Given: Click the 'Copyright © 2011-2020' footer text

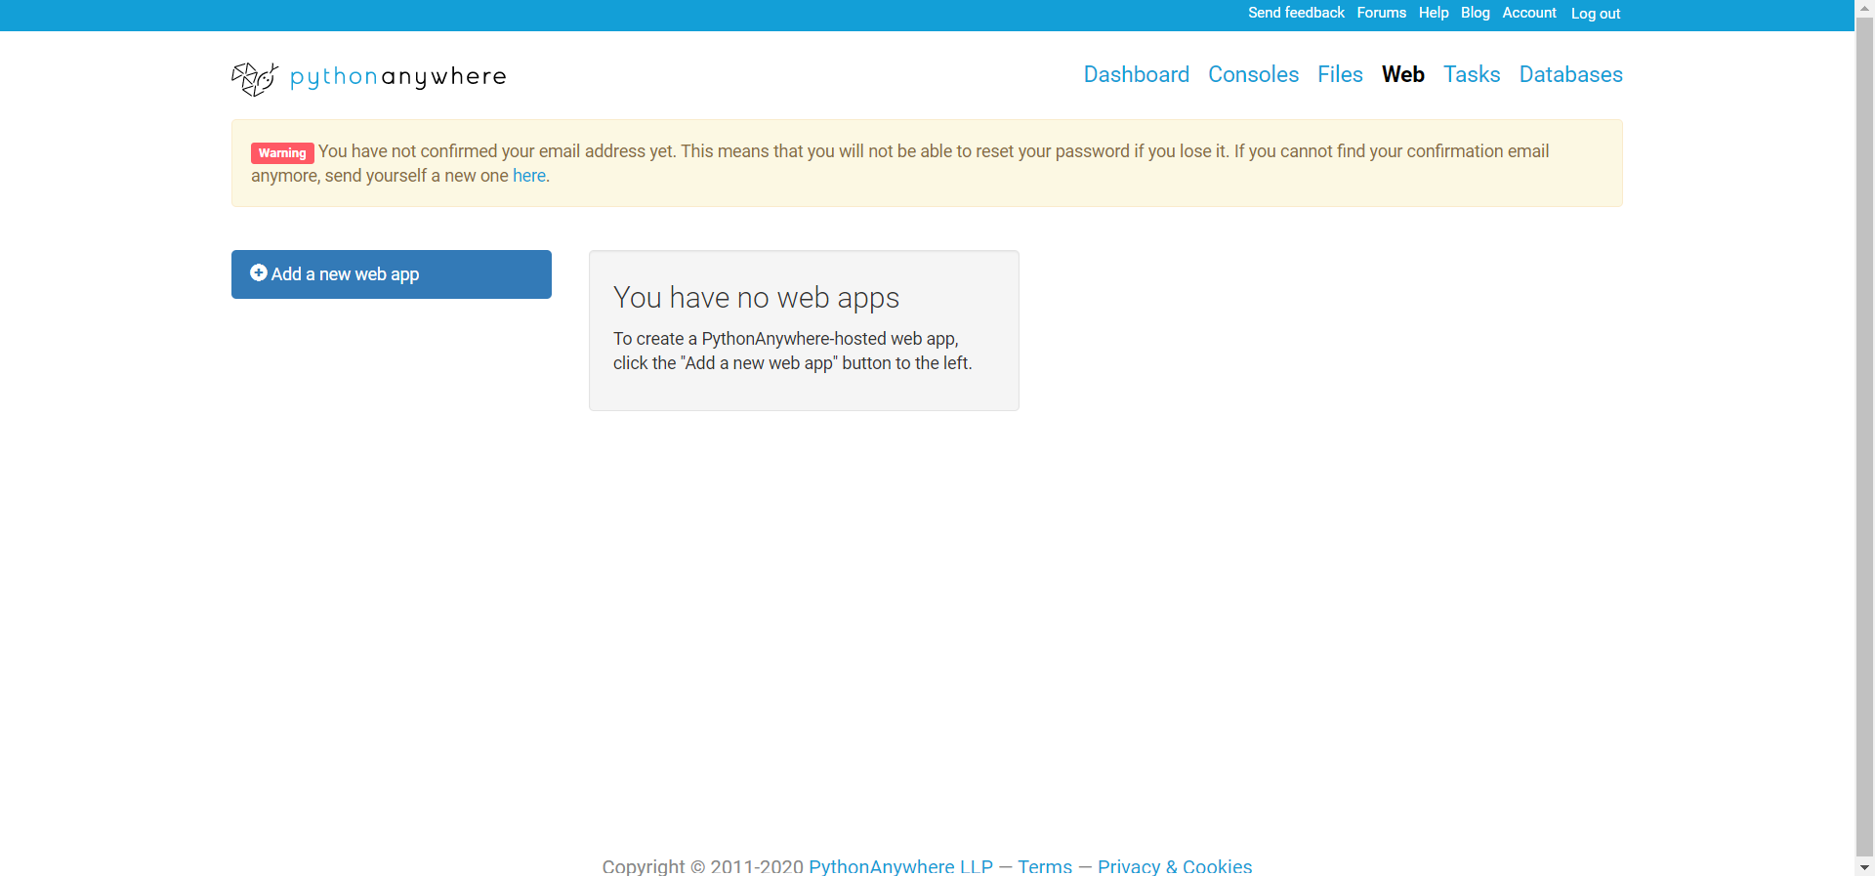Looking at the screenshot, I should [703, 866].
